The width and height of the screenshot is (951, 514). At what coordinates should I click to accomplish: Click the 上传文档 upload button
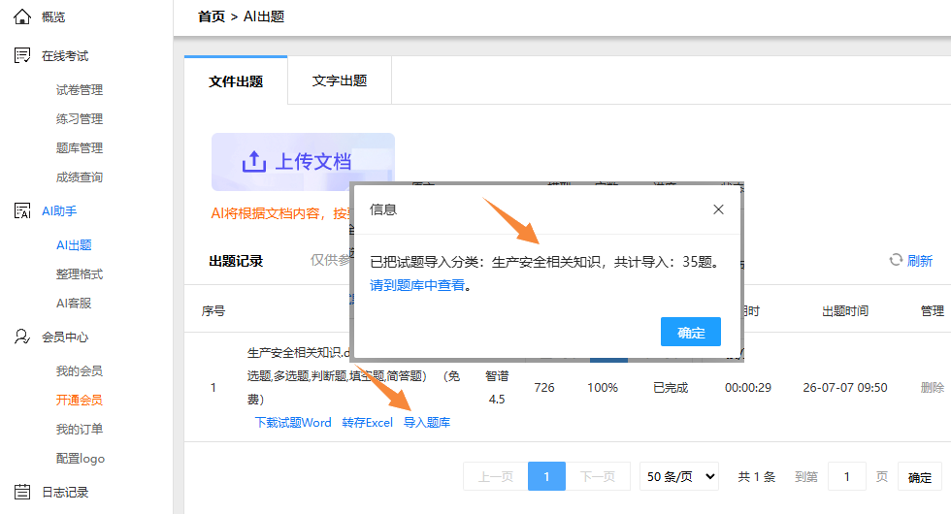point(303,162)
